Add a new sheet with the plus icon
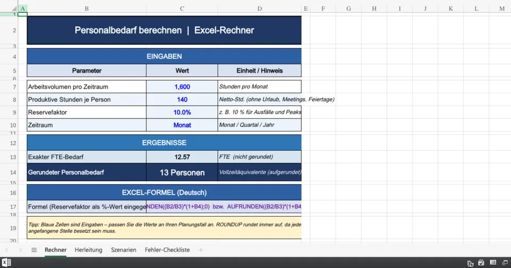Viewport: 511px width, 268px height. tap(201, 250)
